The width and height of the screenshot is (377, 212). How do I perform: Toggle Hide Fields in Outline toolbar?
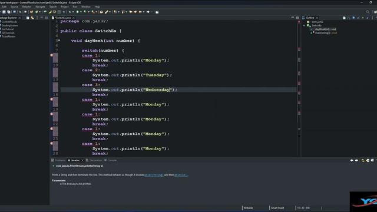coord(353,18)
